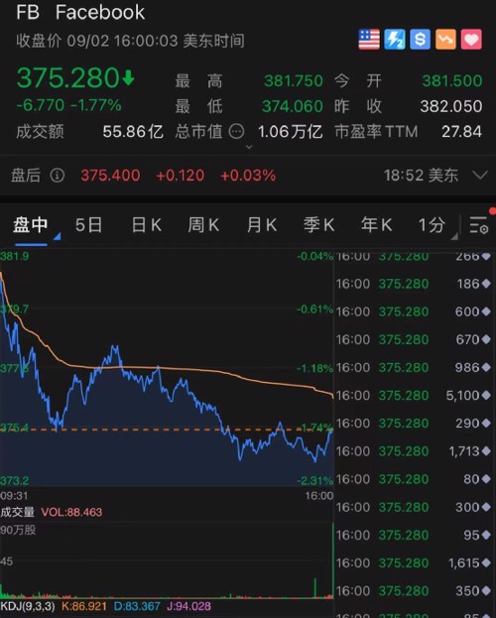
Task: Tap the US flag market icon
Action: point(369,40)
